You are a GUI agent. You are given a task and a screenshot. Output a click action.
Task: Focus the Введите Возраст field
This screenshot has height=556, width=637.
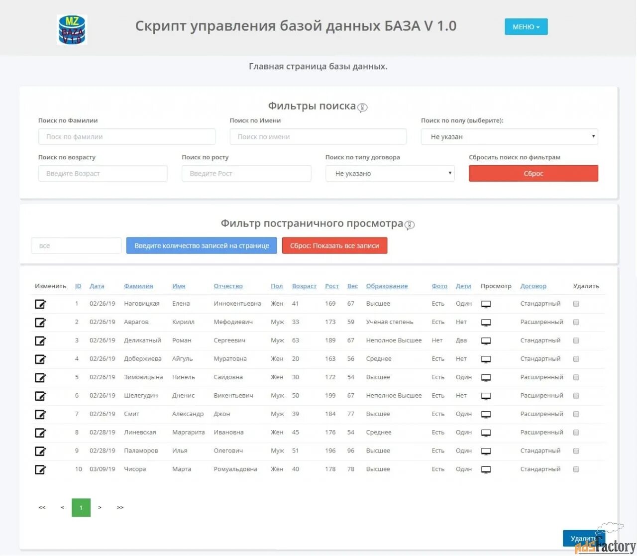click(x=103, y=174)
